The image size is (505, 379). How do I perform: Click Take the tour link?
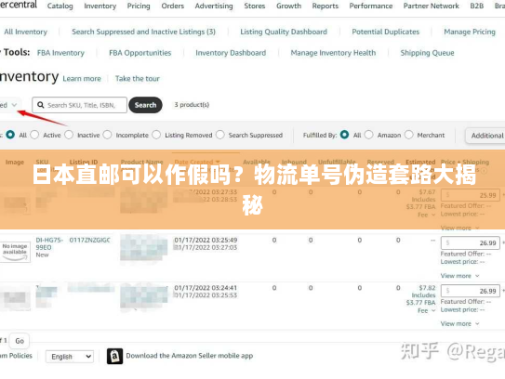click(138, 79)
